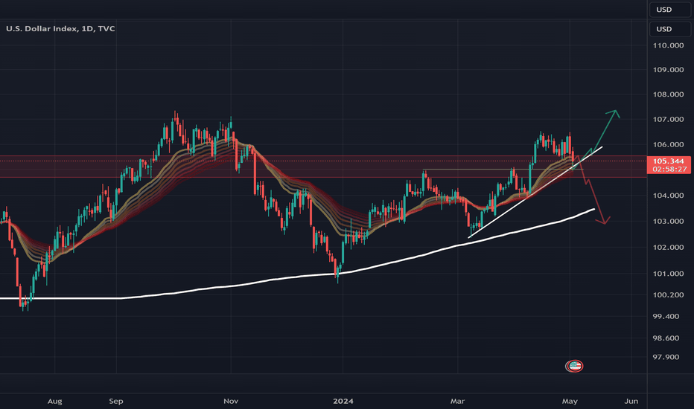Click the Nov label on time axis
The image size is (694, 409).
231,401
